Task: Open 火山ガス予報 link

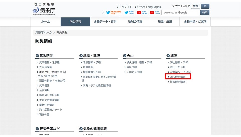Action: pos(134,72)
